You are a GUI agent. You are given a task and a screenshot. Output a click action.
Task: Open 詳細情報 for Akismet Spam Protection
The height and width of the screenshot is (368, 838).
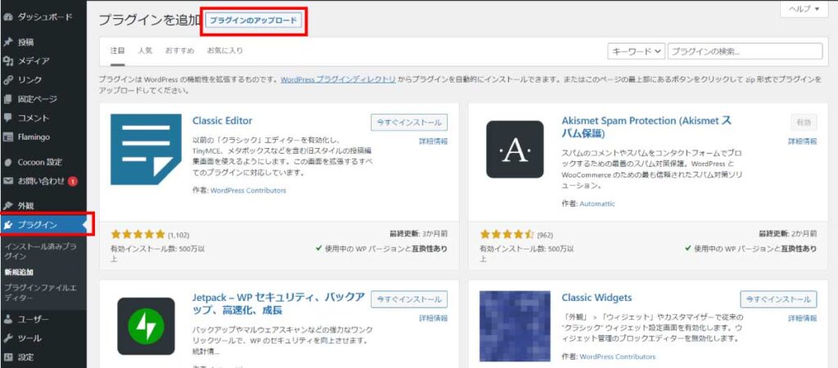coord(802,141)
